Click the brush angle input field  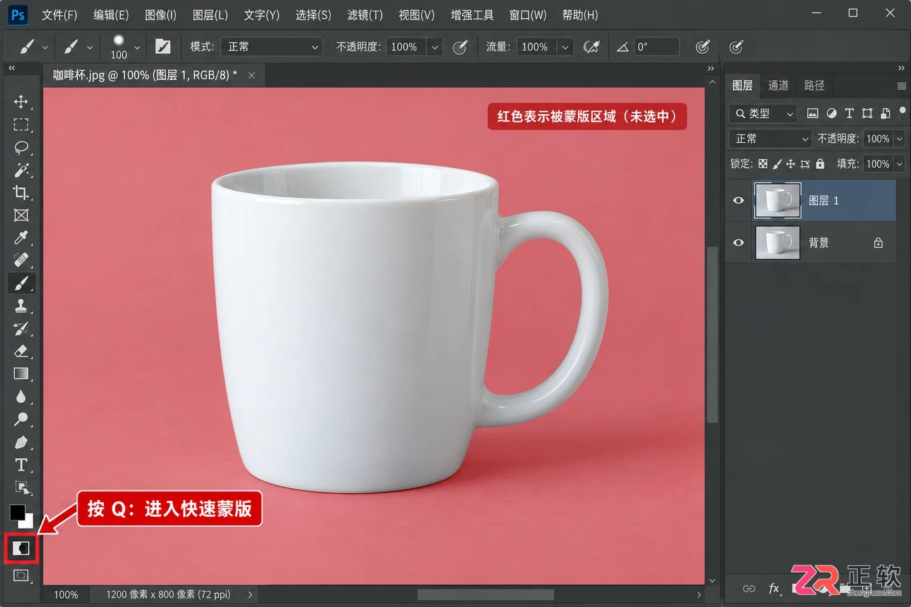pos(657,47)
